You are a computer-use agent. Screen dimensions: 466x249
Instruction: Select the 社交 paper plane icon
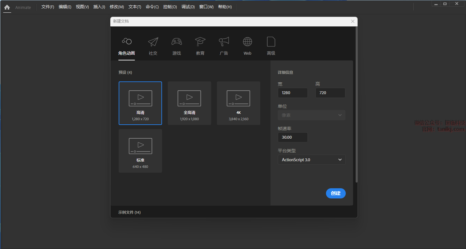point(153,42)
